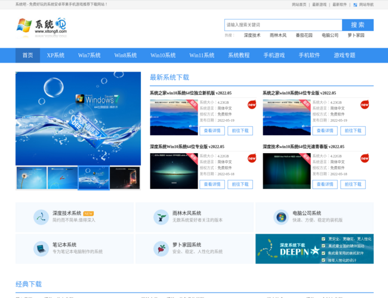Click 查看详情 for 深度系统Win10专业版

212,184
